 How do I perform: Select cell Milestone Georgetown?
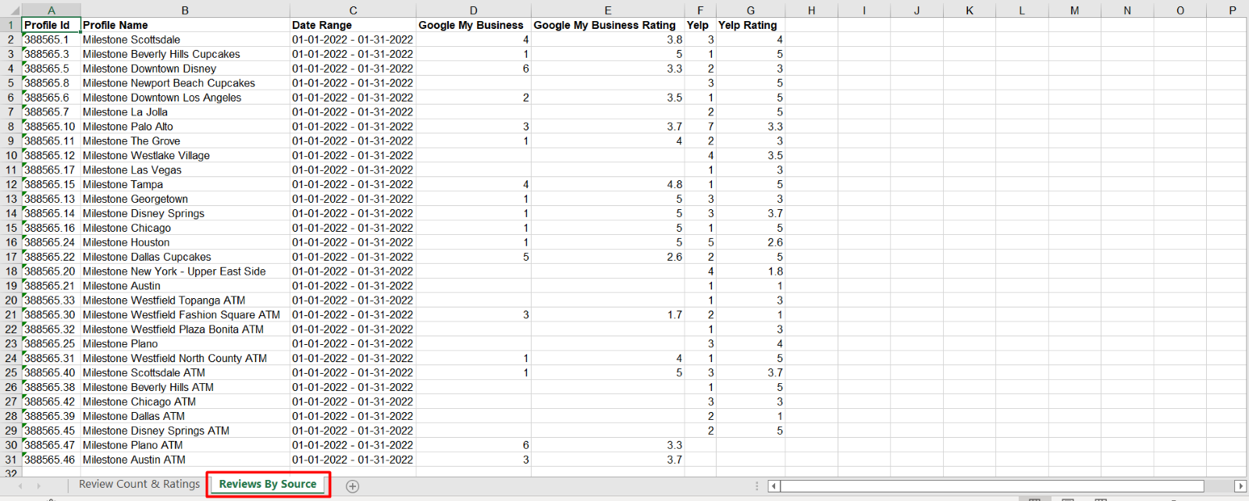point(185,199)
